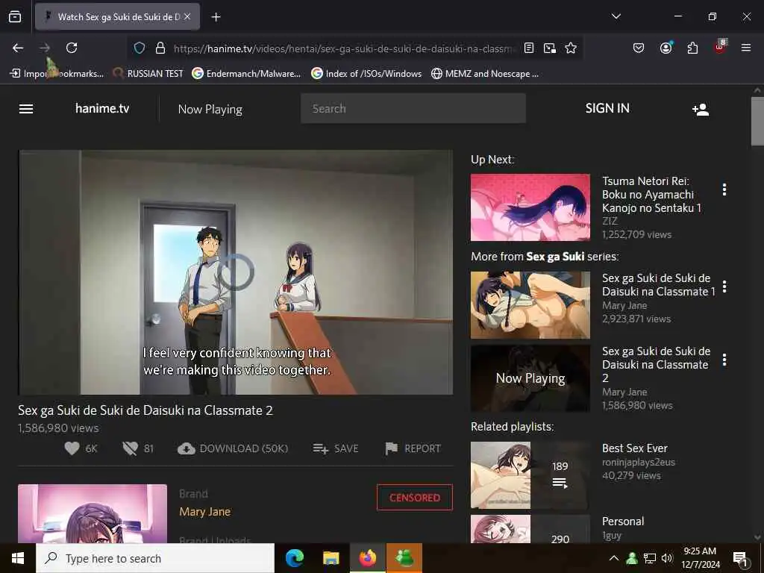764x573 pixels.
Task: View site security lock information
Action: pyautogui.click(x=160, y=48)
